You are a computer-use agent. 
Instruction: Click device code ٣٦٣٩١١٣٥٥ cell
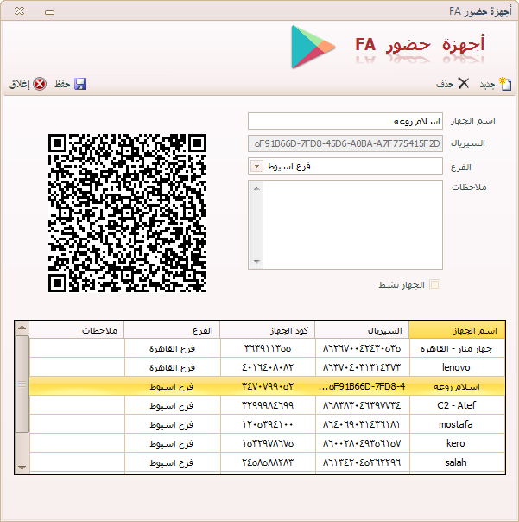268,348
